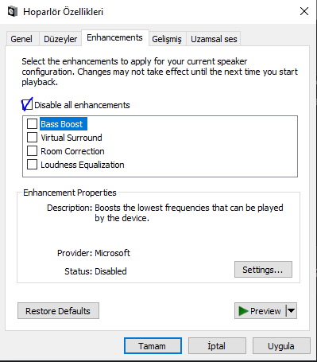Click the 'Disable all enhancements' label text
The height and width of the screenshot is (362, 317).
point(82,105)
